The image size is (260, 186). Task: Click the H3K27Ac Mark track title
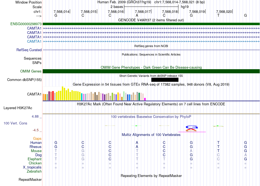(151, 104)
